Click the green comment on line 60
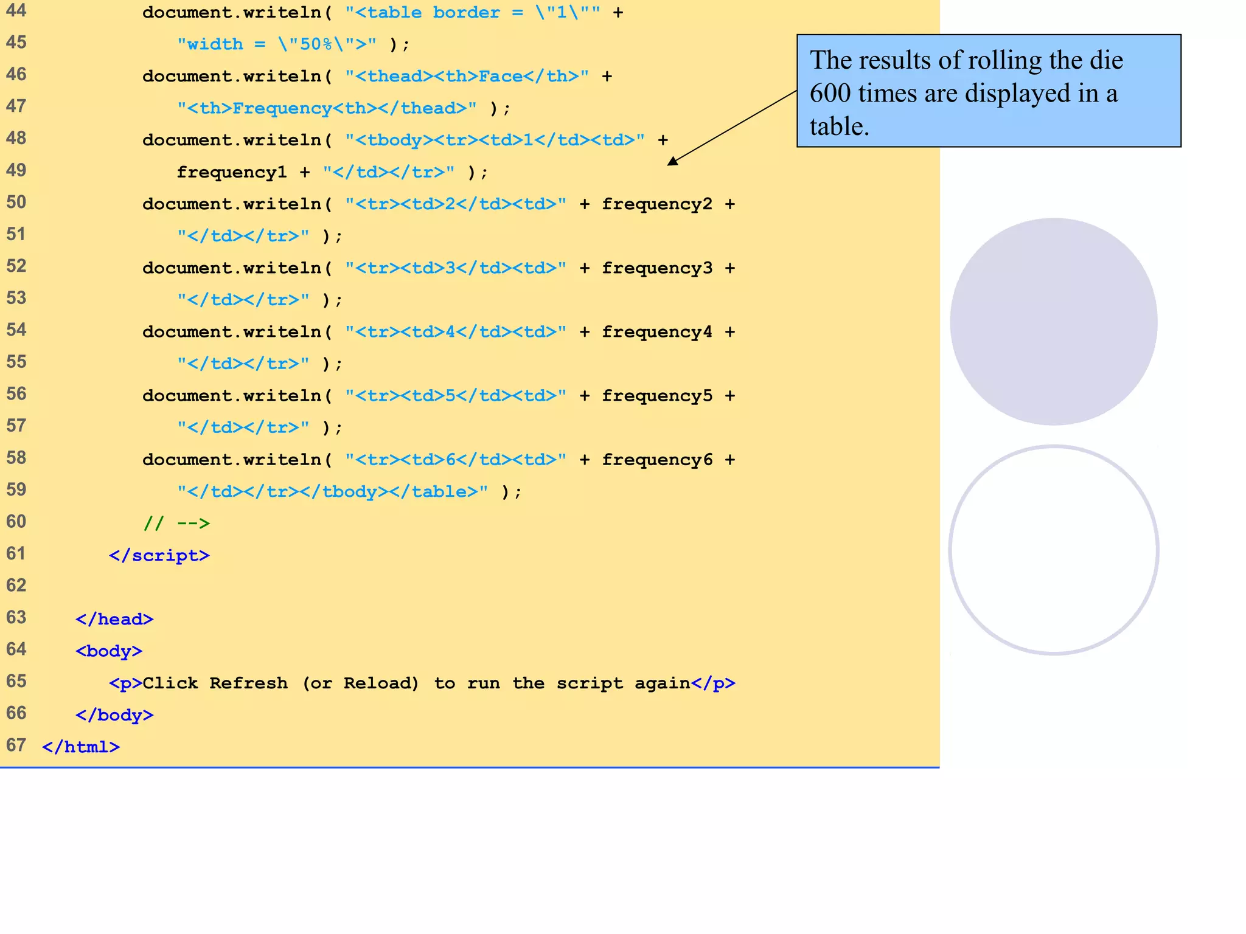This screenshot has height=934, width=1246. coord(176,523)
